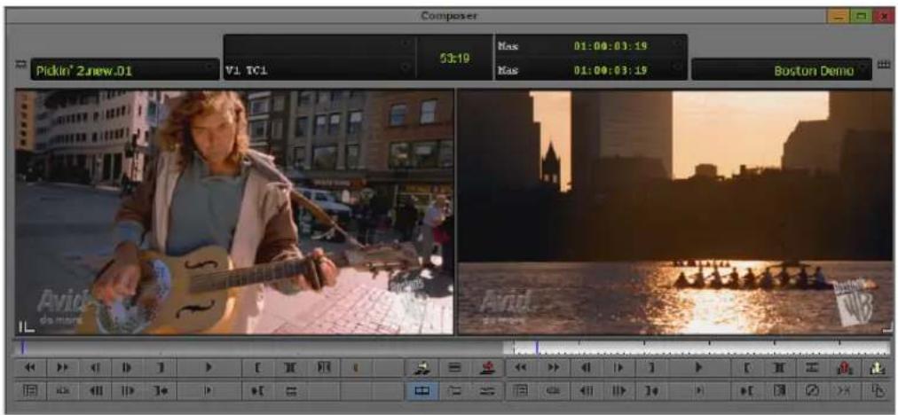Screen dimensions: 898x415
Task: Set Mark OUT in record monitor
Action: 652,367
